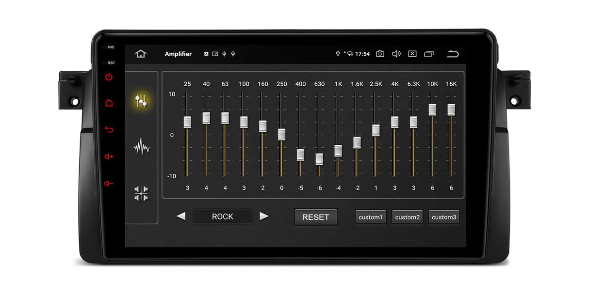Select the custom3 preset

(x=444, y=217)
